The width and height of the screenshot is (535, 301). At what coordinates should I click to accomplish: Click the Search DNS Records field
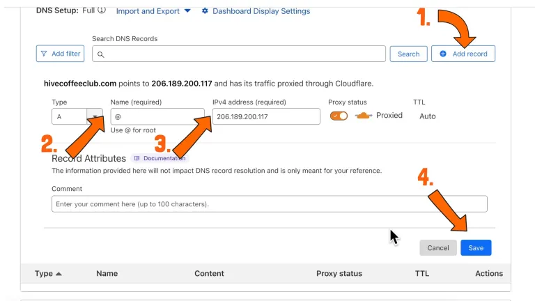[x=244, y=54]
